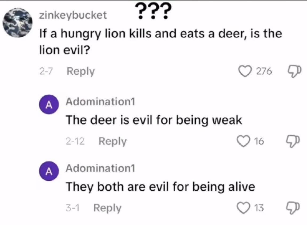The width and height of the screenshot is (307, 225).
Task: Select 'The deer is evil' comment text
Action: click(x=154, y=120)
